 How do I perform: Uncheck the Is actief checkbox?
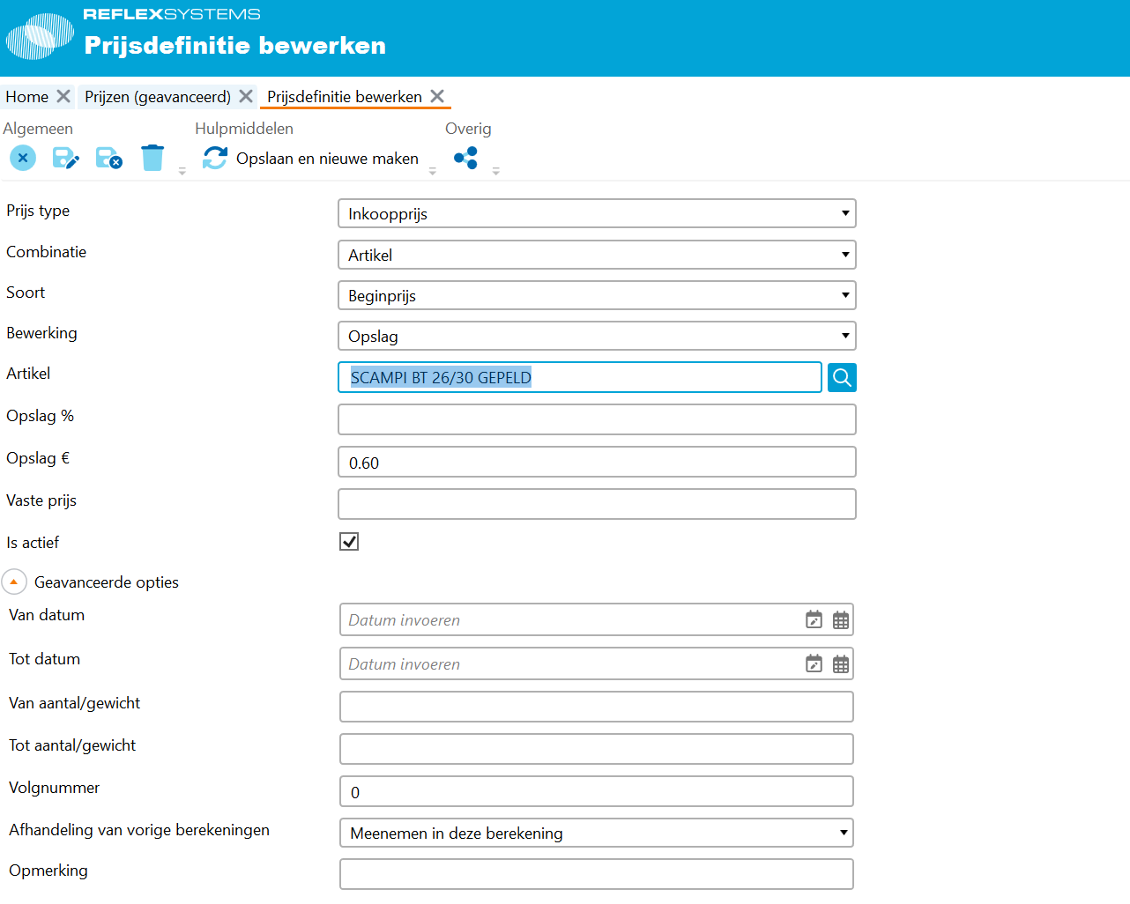349,542
